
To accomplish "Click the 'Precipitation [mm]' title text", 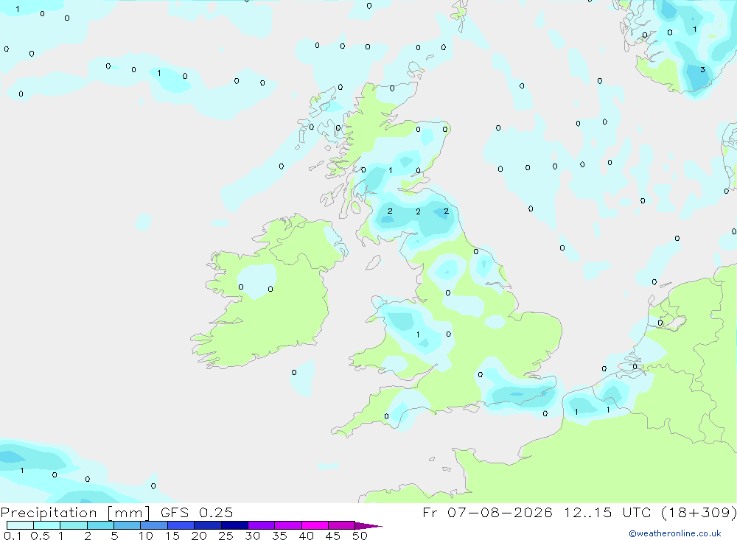I will tap(75, 513).
